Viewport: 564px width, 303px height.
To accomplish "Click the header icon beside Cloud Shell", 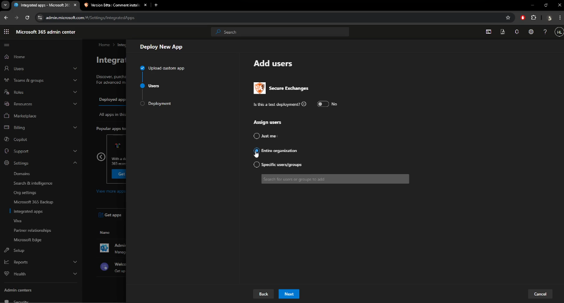I will pyautogui.click(x=503, y=32).
